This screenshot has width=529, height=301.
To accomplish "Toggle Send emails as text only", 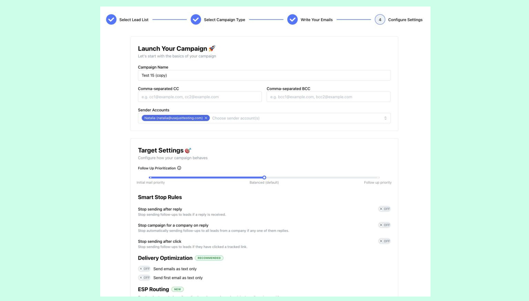I will pyautogui.click(x=144, y=269).
